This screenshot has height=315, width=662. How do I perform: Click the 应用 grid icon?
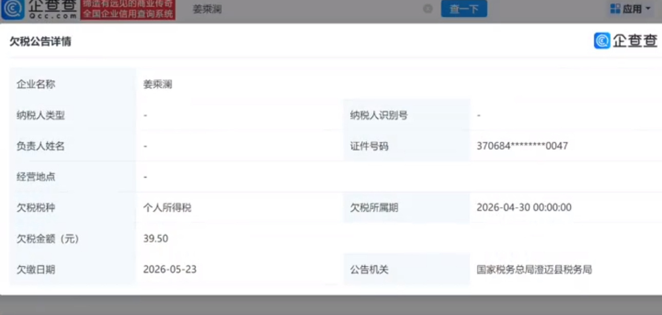[615, 9]
